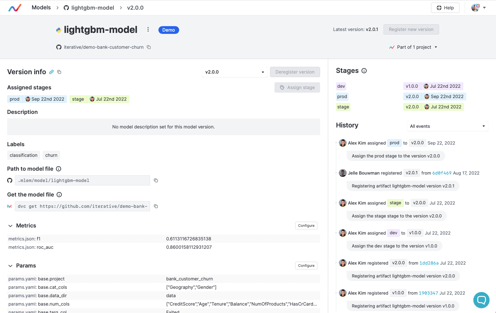Open the user profile avatar menu
The image size is (496, 313).
(479, 8)
